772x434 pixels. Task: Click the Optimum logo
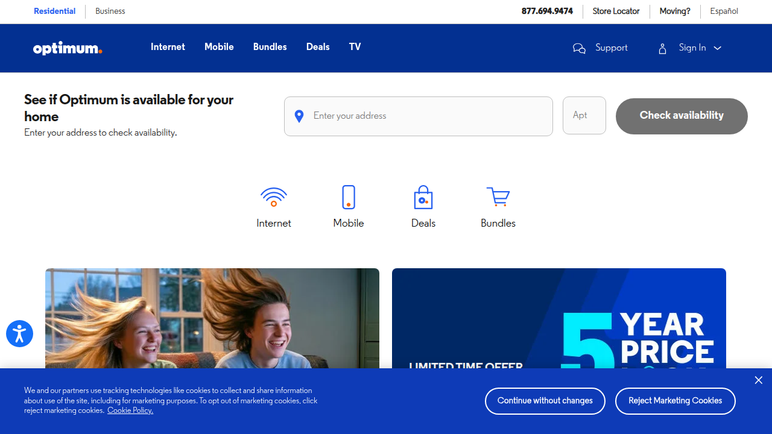(x=68, y=48)
